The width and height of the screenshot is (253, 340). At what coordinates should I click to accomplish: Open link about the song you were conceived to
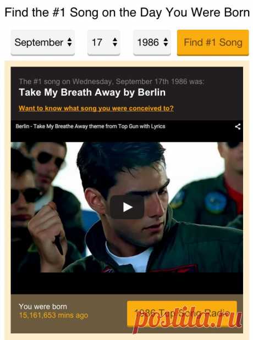click(96, 108)
